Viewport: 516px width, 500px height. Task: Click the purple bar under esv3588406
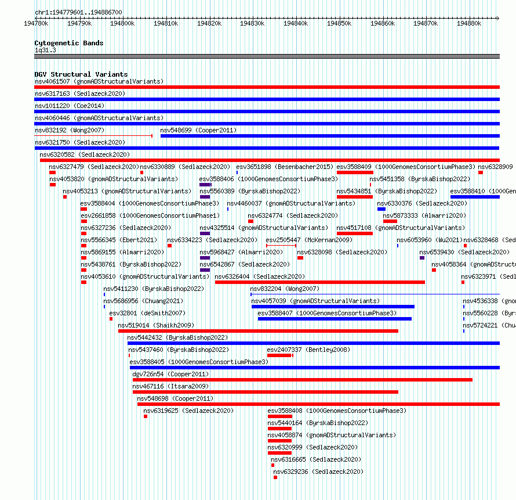pyautogui.click(x=205, y=185)
